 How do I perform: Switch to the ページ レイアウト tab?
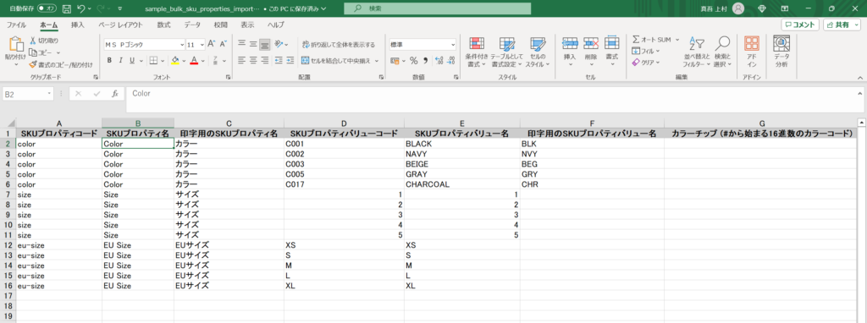coord(120,25)
